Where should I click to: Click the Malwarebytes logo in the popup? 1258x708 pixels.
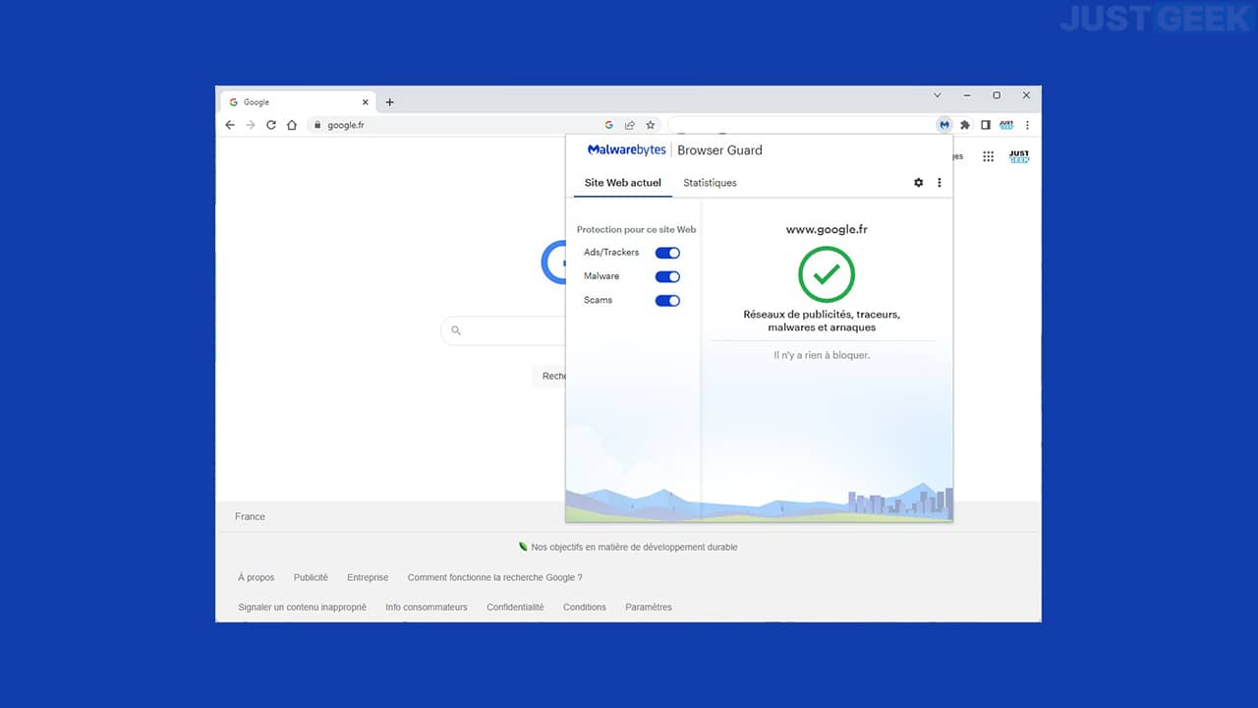[x=626, y=150]
